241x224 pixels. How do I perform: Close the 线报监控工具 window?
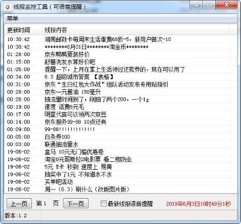click(227, 5)
